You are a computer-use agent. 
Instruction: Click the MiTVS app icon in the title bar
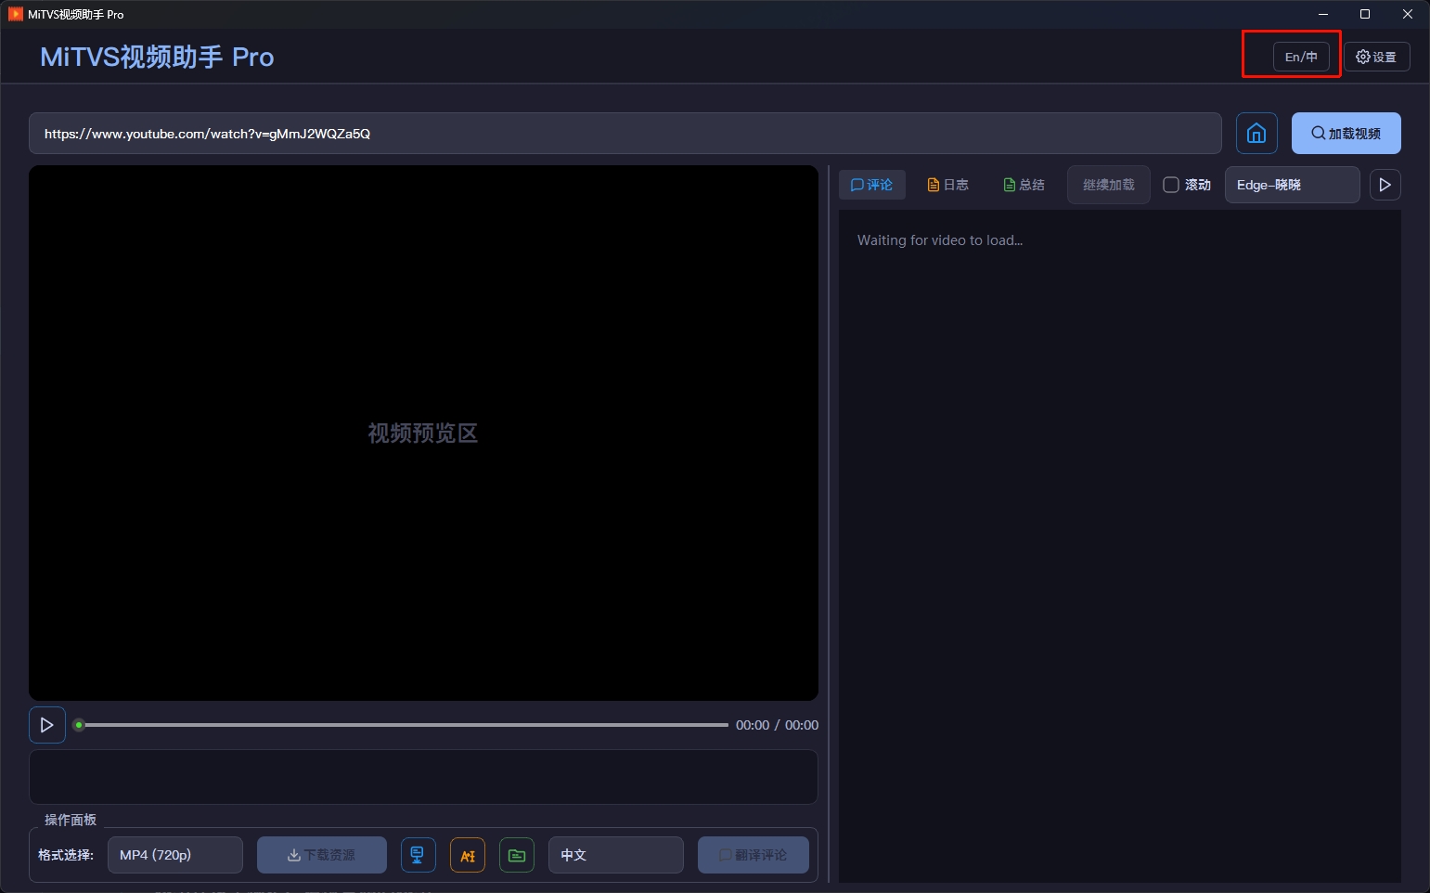point(14,14)
